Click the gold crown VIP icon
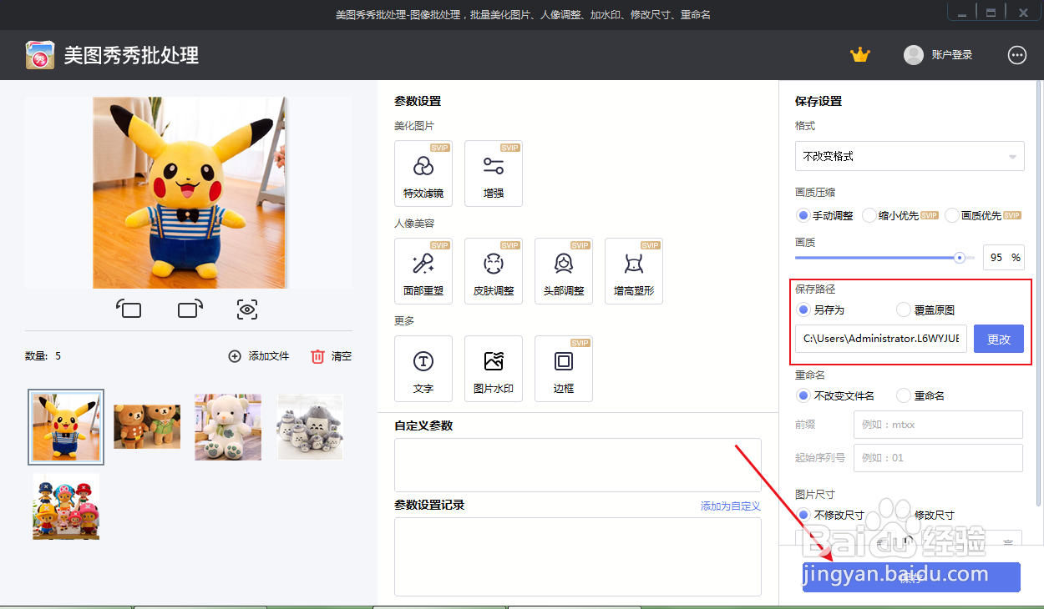This screenshot has height=609, width=1044. pos(860,55)
